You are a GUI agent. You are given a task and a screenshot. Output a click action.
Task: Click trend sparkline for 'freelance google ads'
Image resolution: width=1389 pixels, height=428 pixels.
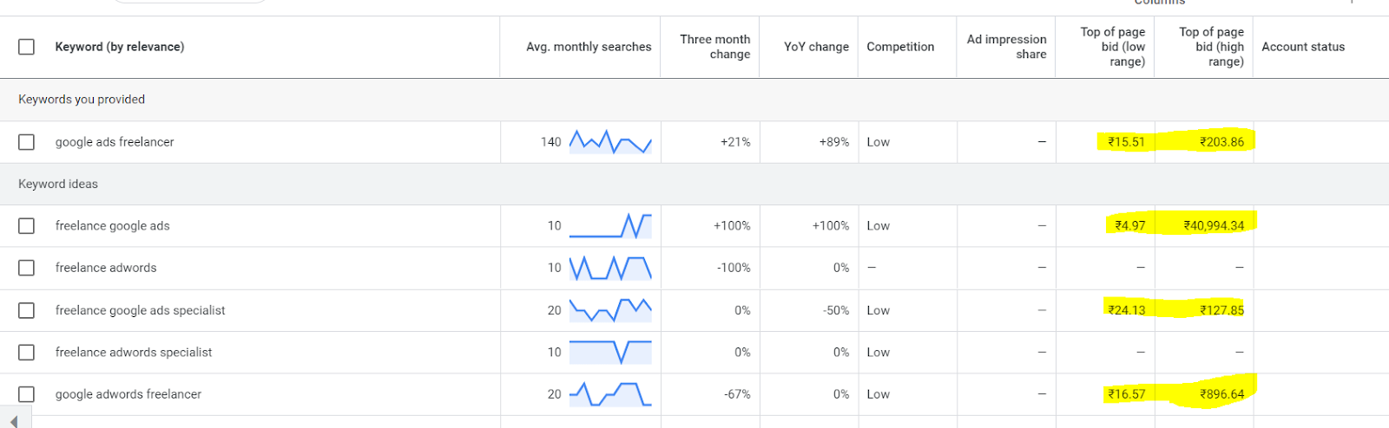[x=610, y=226]
